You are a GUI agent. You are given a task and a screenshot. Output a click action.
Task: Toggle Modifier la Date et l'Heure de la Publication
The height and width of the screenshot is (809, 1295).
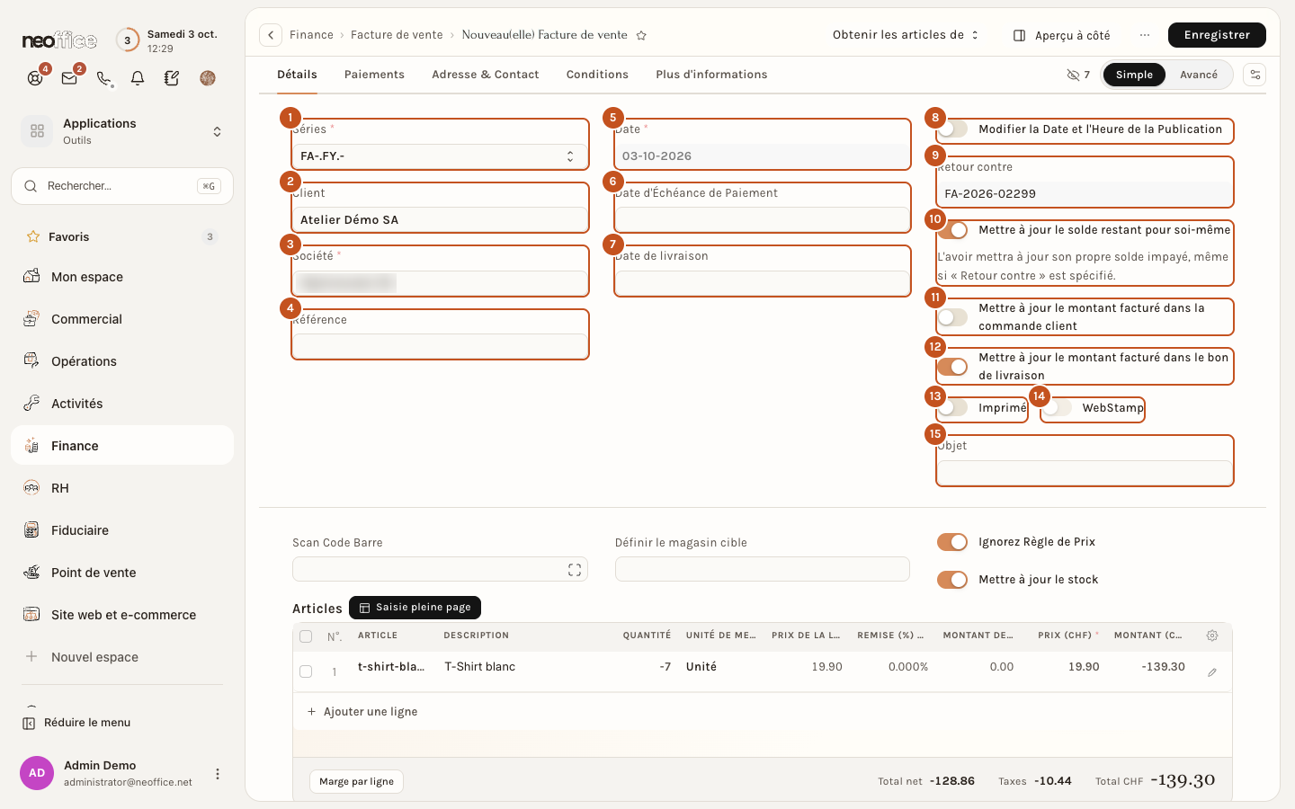tap(952, 129)
